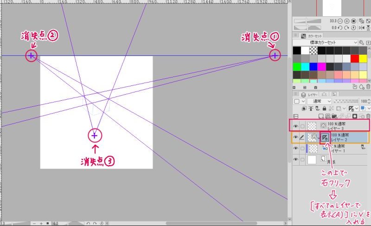This screenshot has width=371, height=226.
Task: Toggle visibility of Layer 1
Action: (x=296, y=149)
